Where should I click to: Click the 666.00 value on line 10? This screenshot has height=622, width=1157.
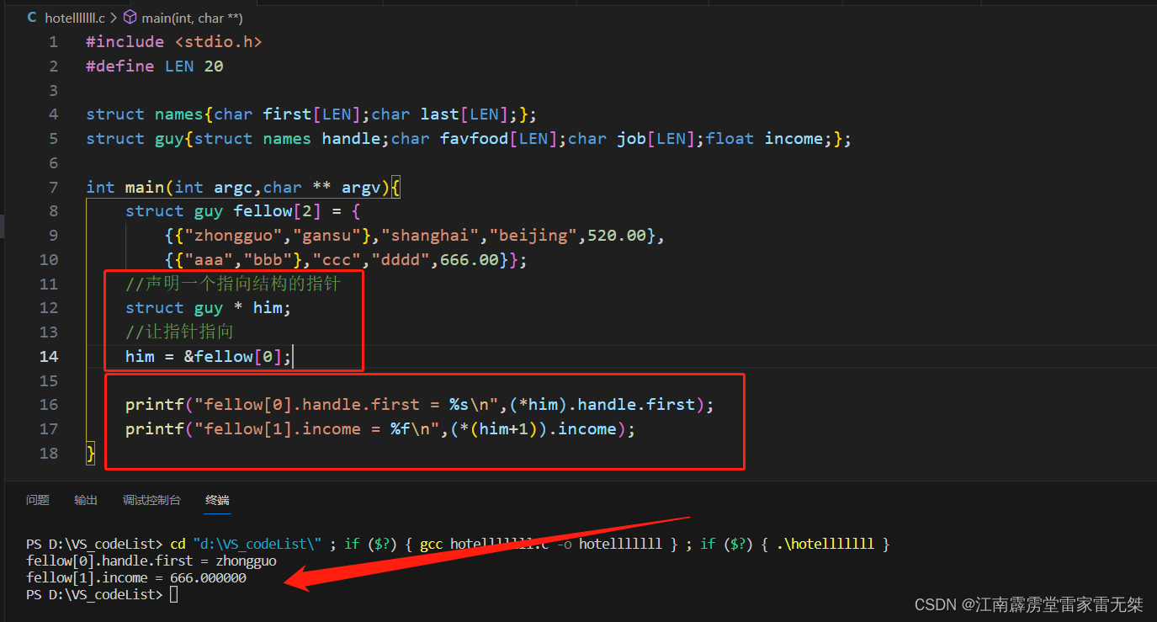point(470,260)
